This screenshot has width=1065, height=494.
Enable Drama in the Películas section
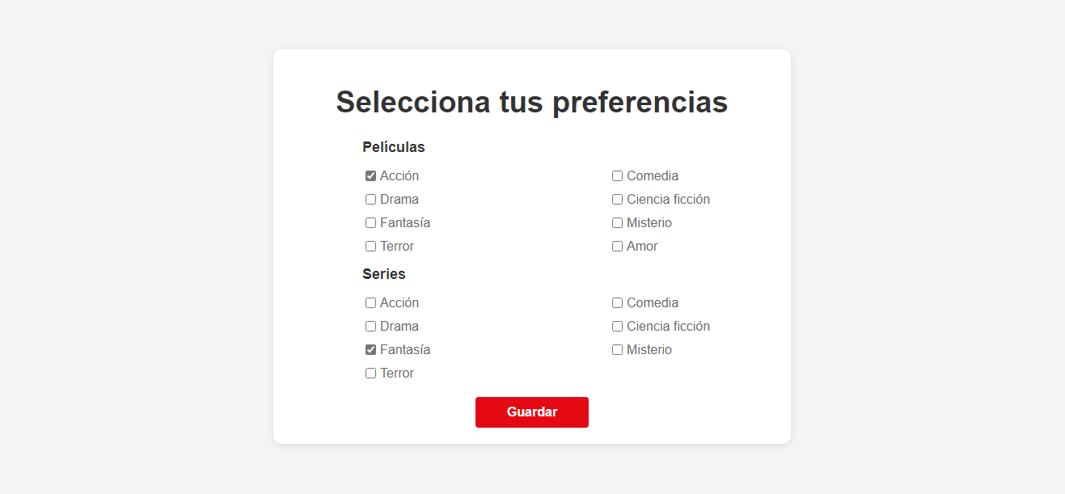(370, 199)
